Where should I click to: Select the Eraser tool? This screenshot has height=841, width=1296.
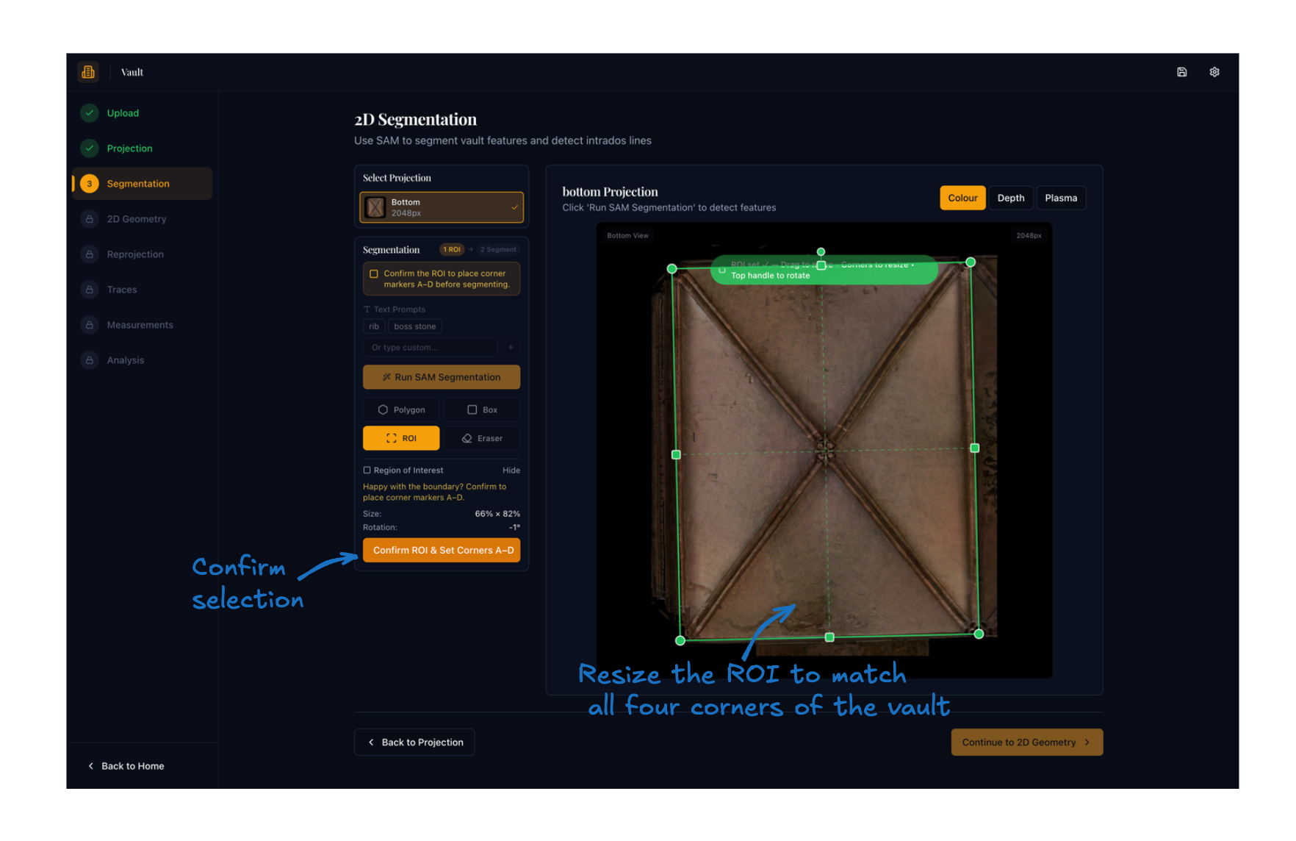click(x=482, y=438)
